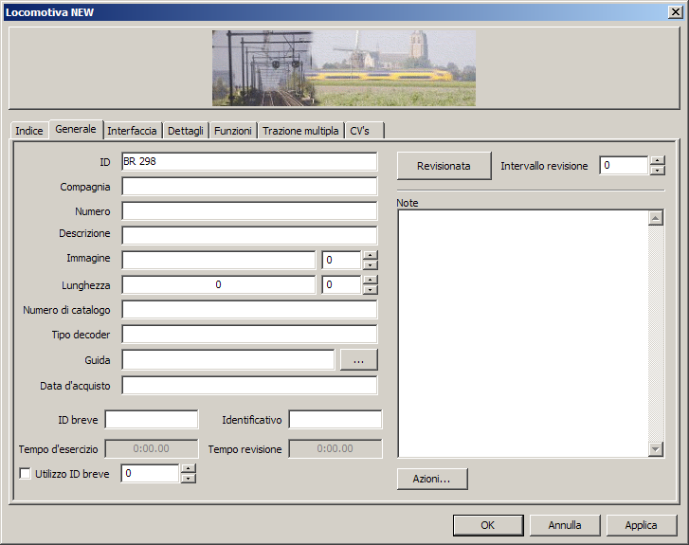Open Guida browse button with ellipsis

(x=358, y=360)
